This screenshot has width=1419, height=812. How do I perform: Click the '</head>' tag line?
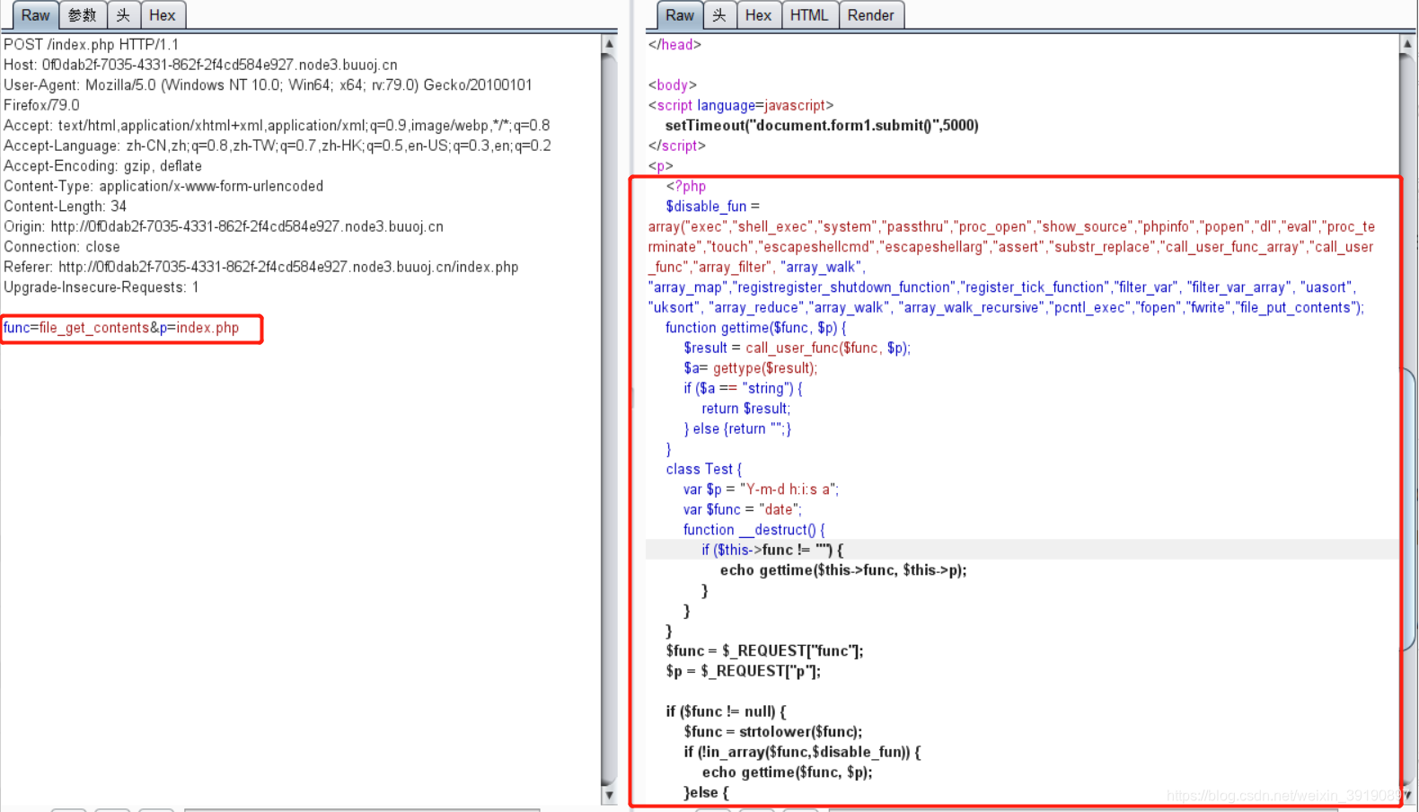tap(674, 45)
